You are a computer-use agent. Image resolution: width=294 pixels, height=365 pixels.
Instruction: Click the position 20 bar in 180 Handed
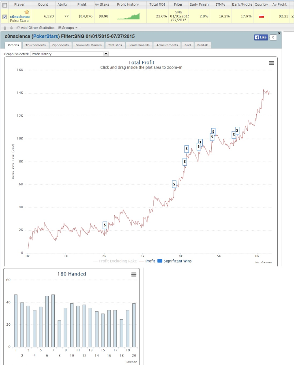click(x=134, y=325)
